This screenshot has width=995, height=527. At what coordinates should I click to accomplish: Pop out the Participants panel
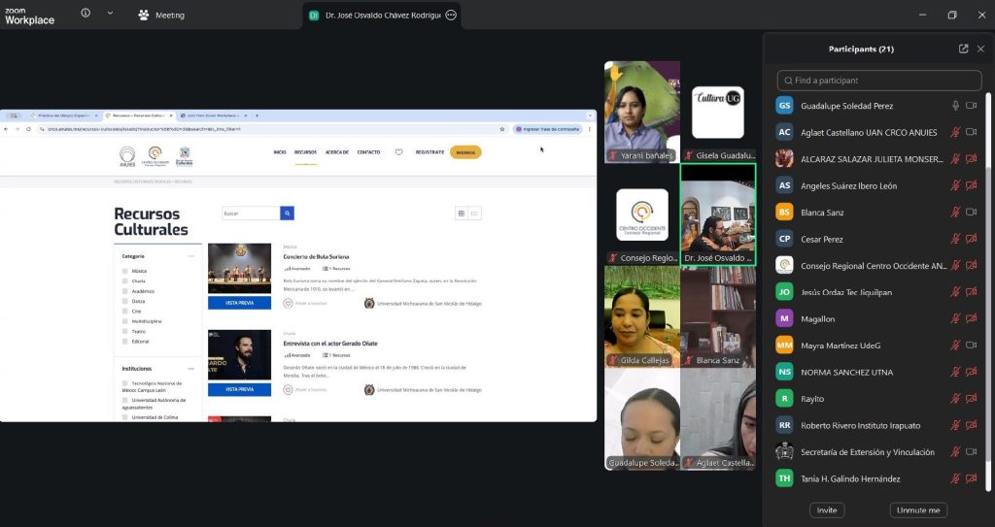pyautogui.click(x=963, y=49)
